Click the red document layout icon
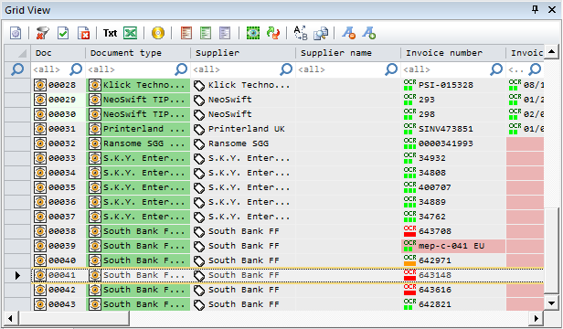 point(186,34)
